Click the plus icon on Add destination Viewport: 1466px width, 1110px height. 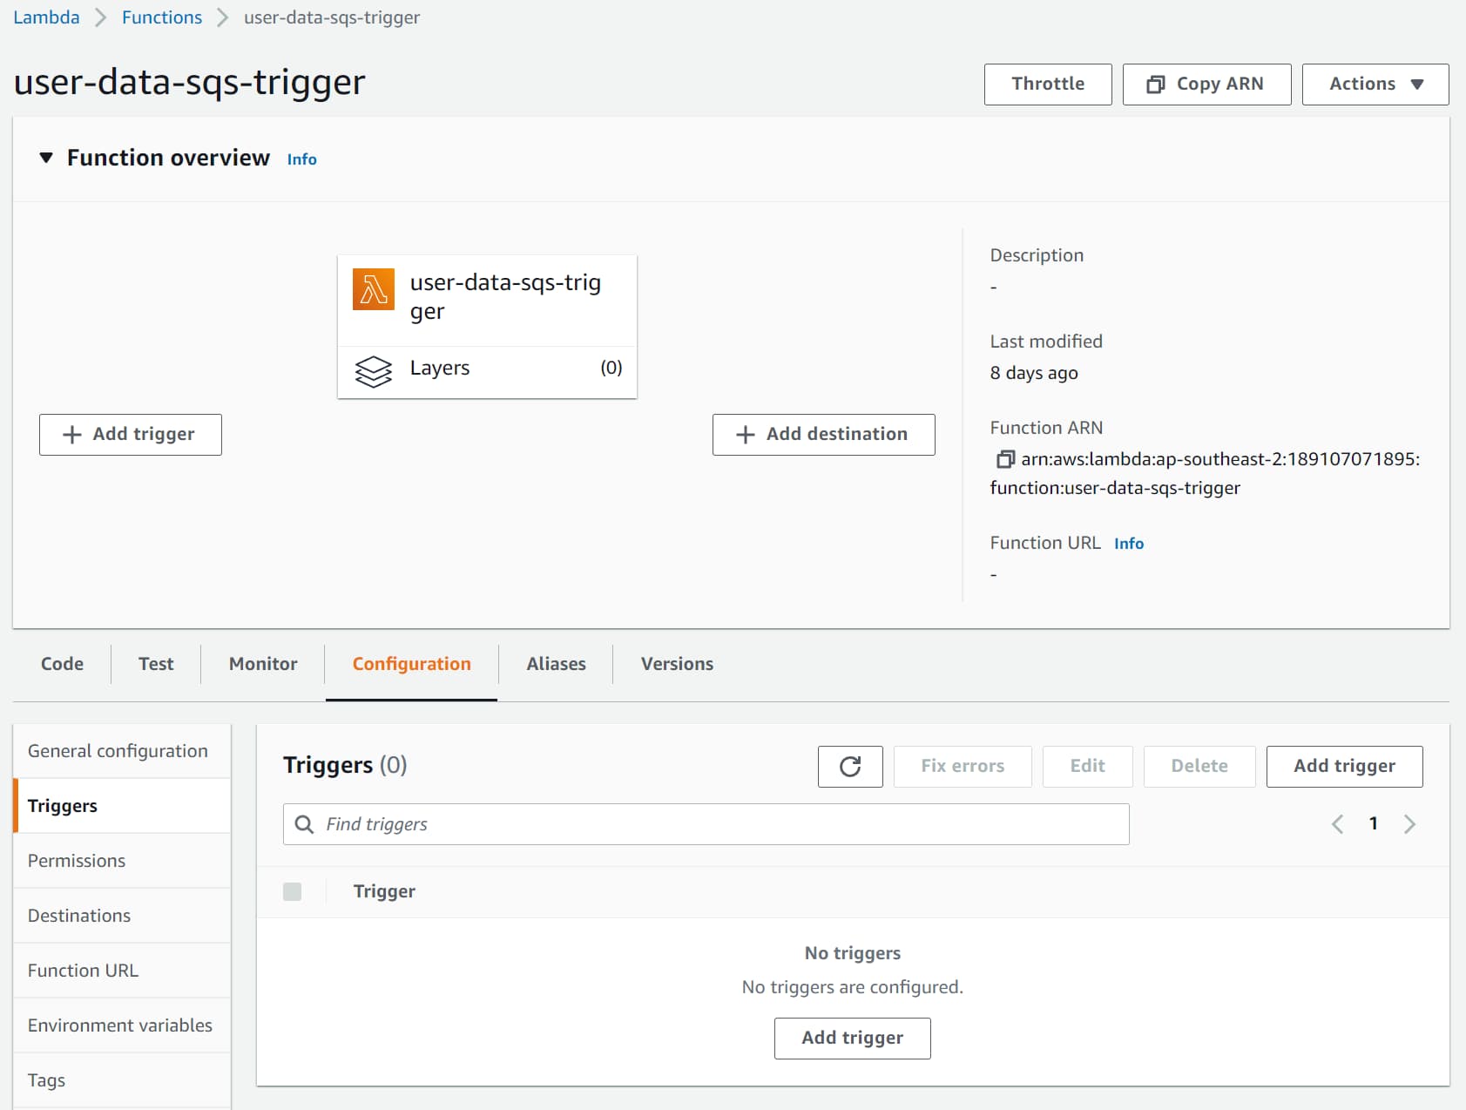[746, 434]
